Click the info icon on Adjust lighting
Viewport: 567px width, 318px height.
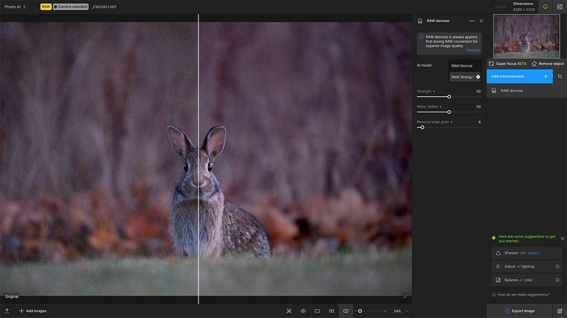(557, 267)
